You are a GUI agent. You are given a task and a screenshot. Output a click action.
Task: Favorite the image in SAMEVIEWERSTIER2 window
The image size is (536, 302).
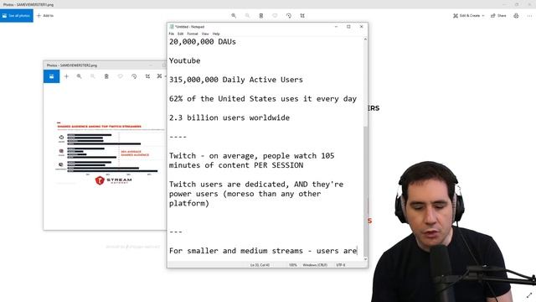coord(120,76)
